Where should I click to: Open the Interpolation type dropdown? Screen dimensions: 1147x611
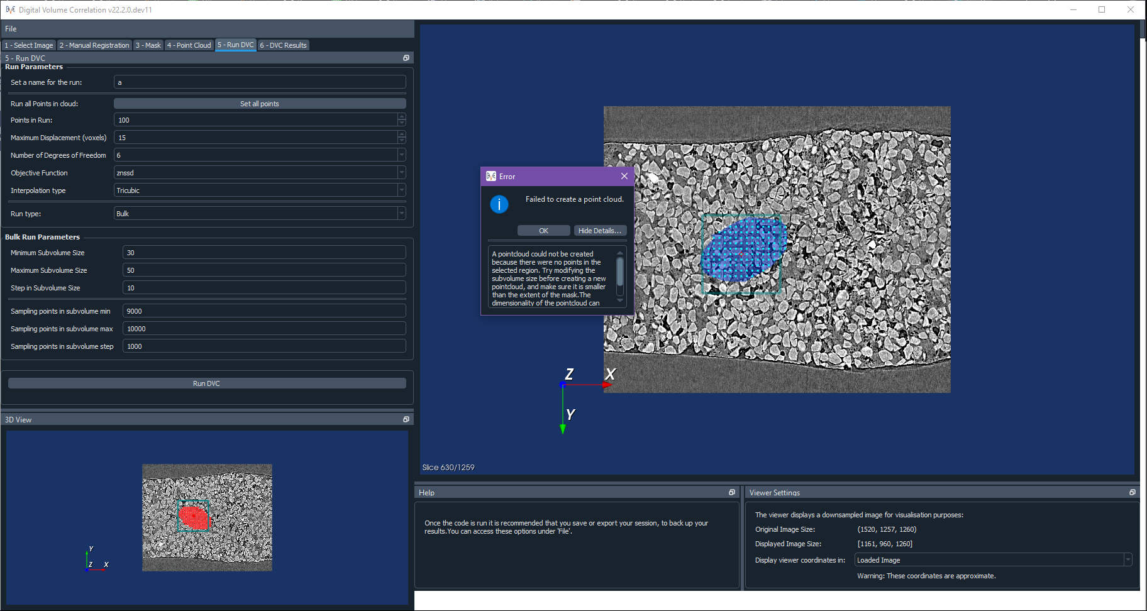(x=401, y=190)
